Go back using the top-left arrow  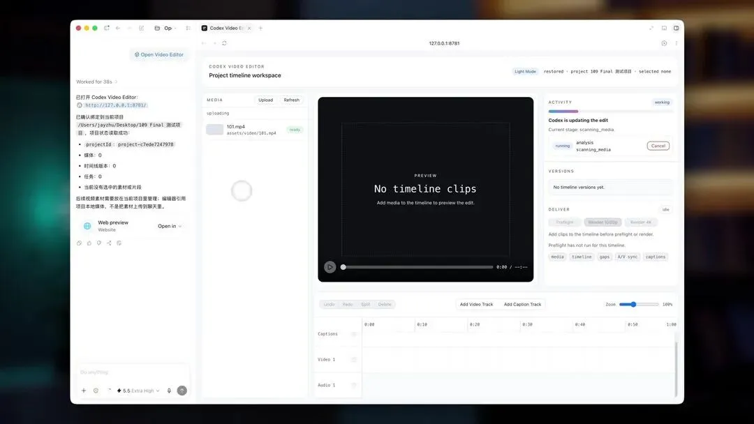tap(118, 28)
